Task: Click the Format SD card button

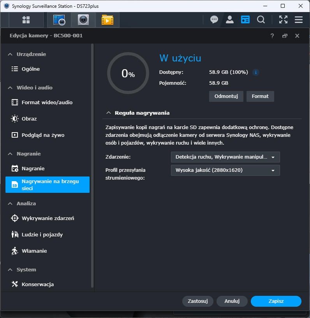Action: [x=260, y=96]
